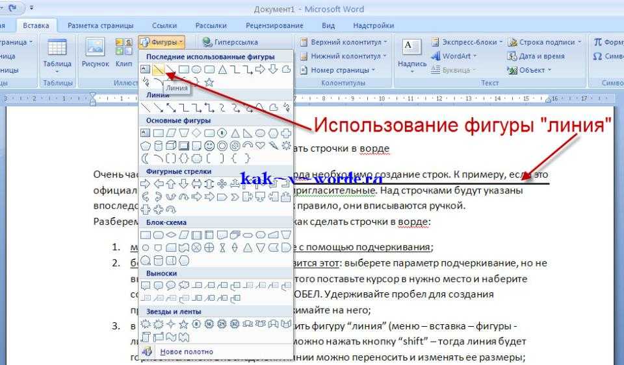Open Номер страницы page number dropdown
The image size is (624, 365).
337,70
